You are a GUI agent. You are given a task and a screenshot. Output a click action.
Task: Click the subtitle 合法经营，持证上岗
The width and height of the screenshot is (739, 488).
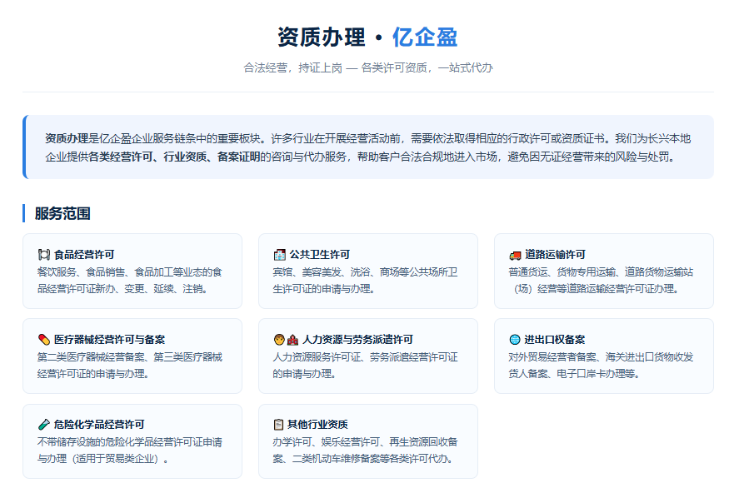tap(292, 67)
